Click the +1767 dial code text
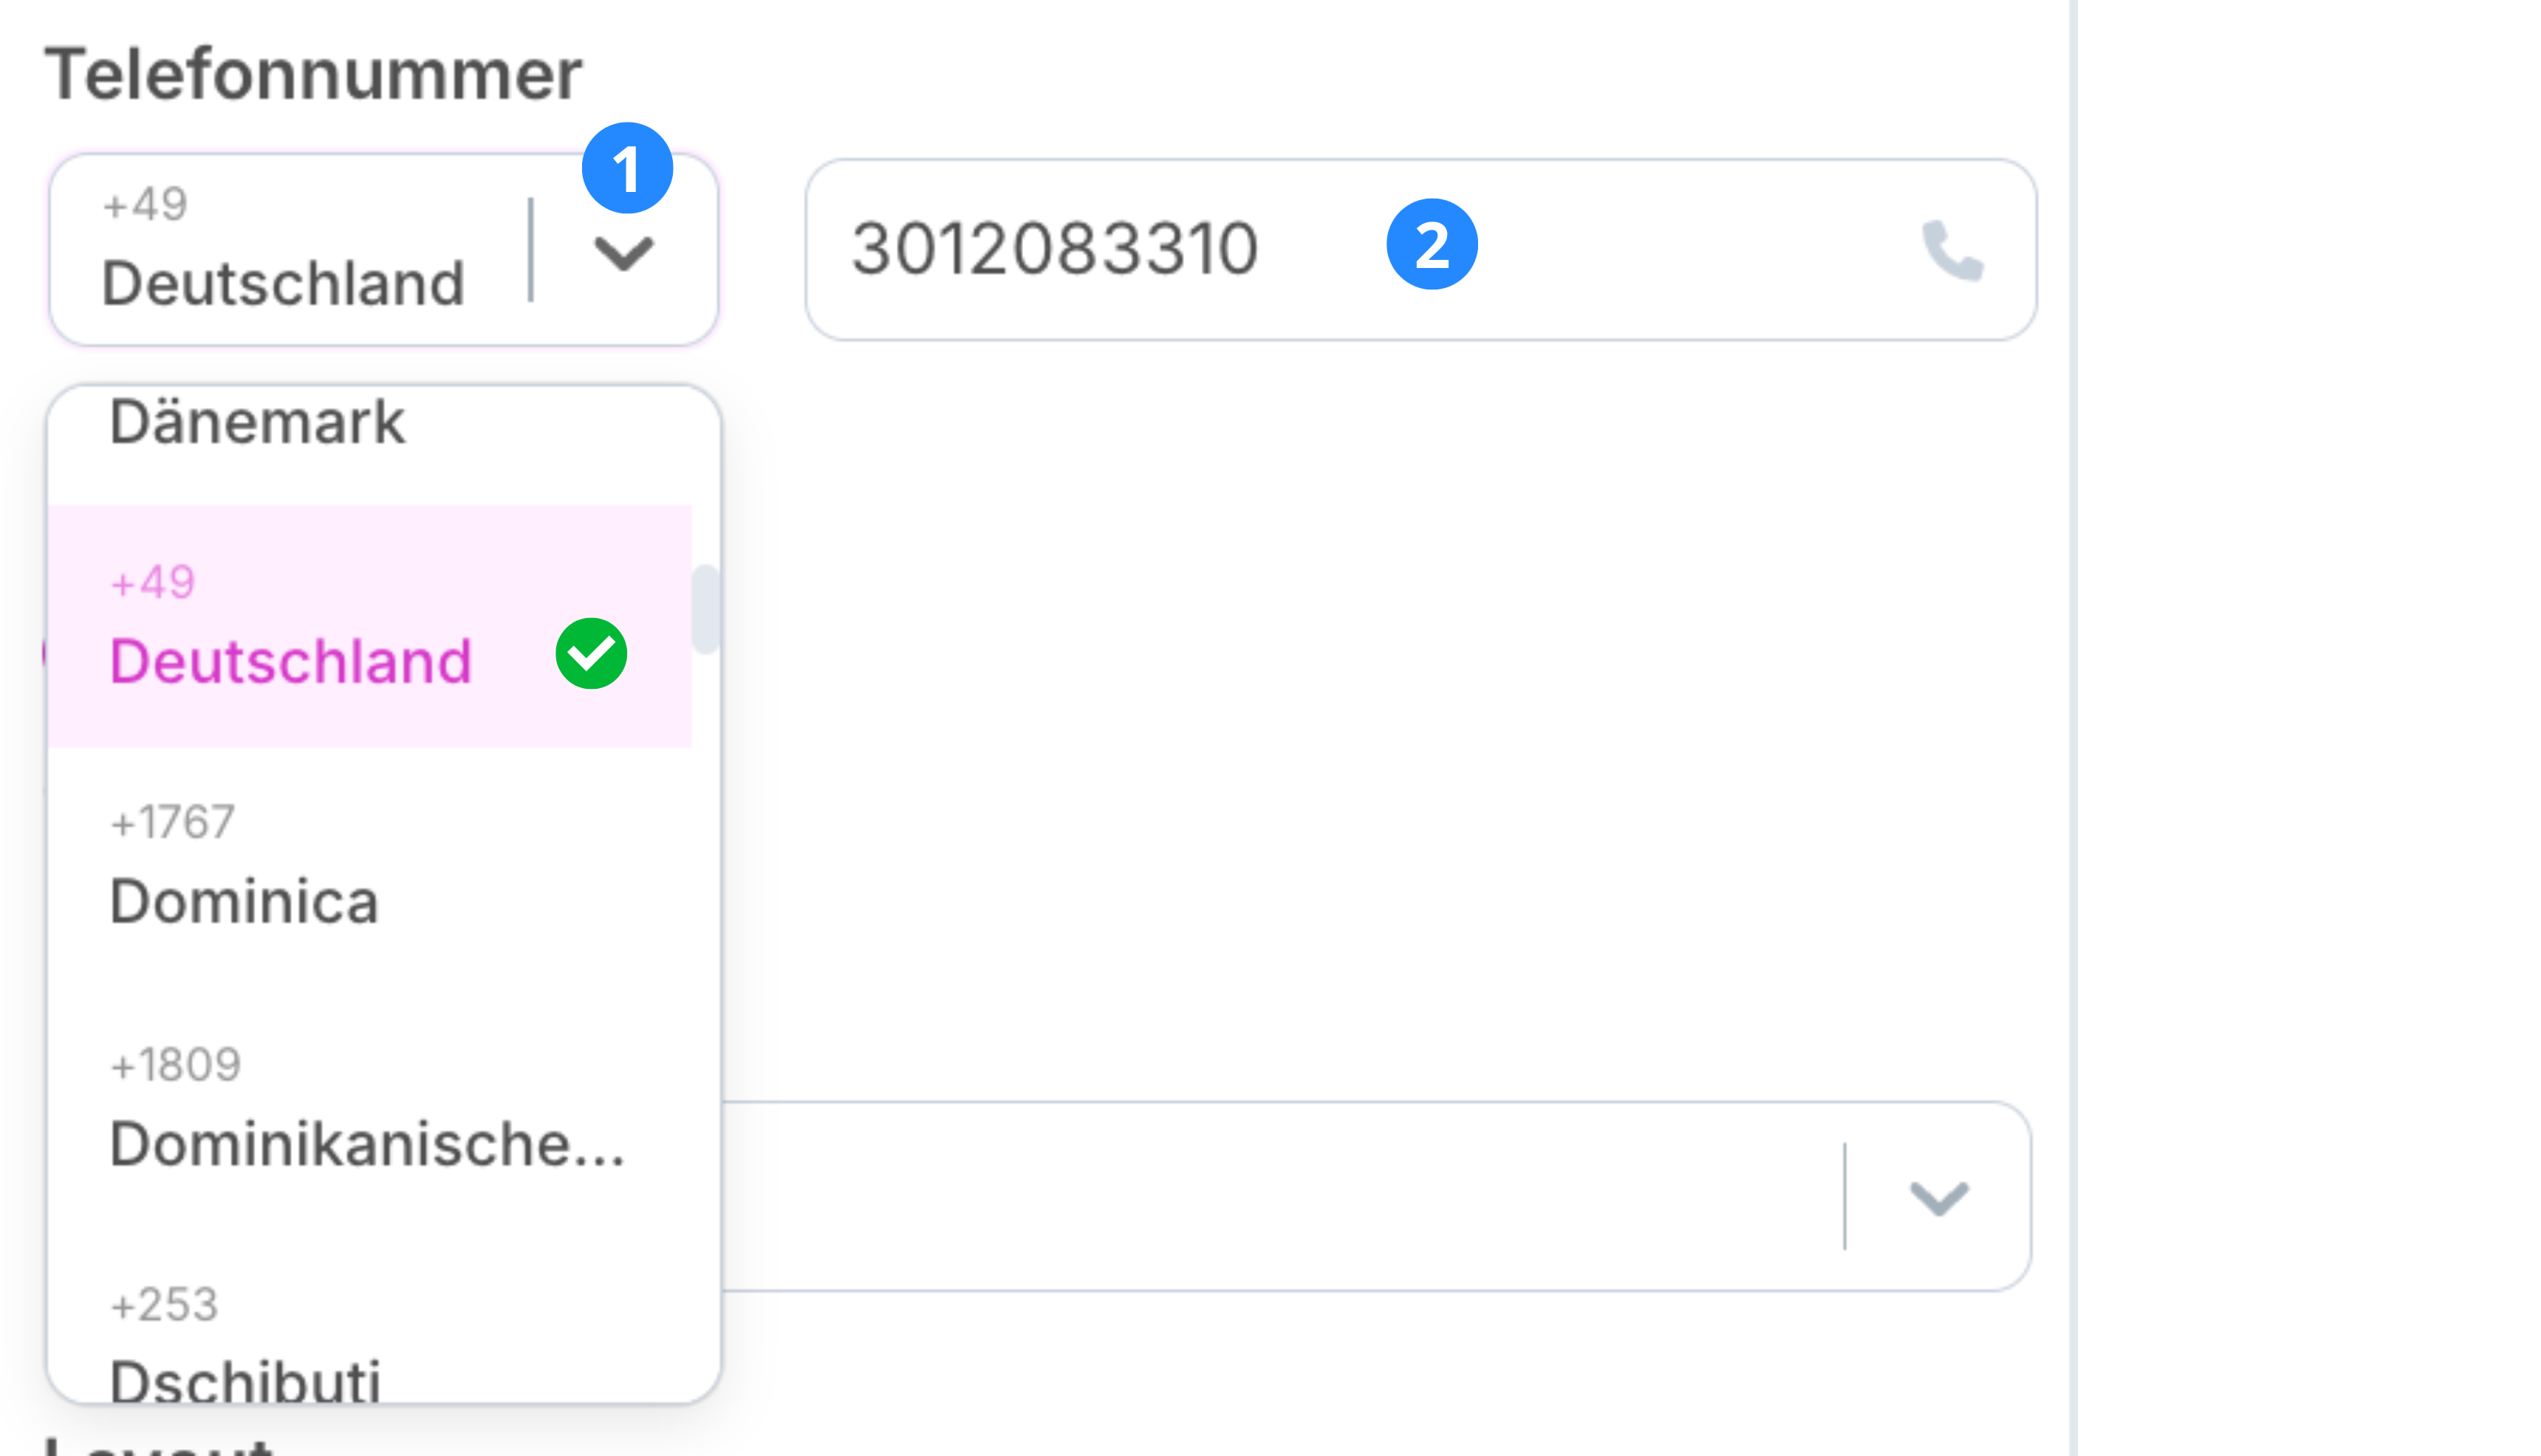 (173, 822)
